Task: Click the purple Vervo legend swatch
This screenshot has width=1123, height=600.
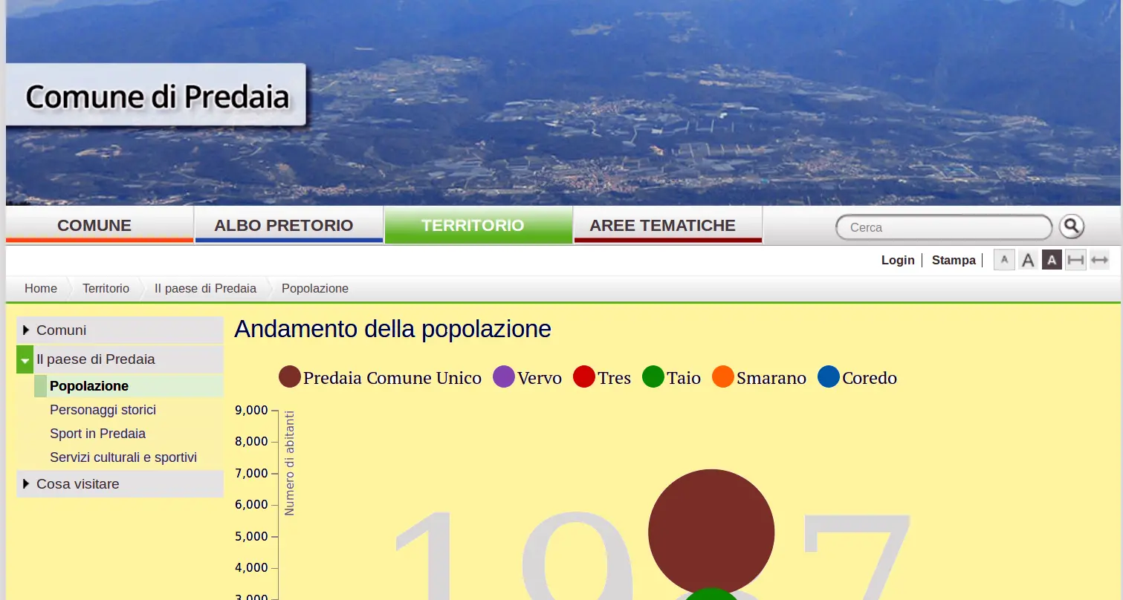Action: pos(504,376)
